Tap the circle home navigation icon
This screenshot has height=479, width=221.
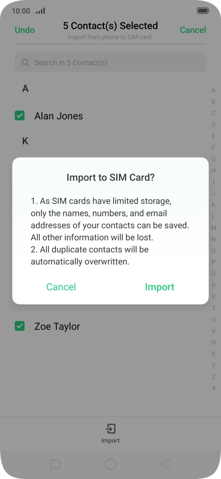[x=111, y=464]
